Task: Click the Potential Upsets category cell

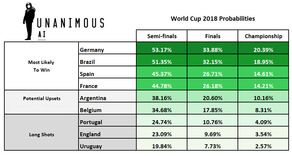Action: (x=41, y=99)
